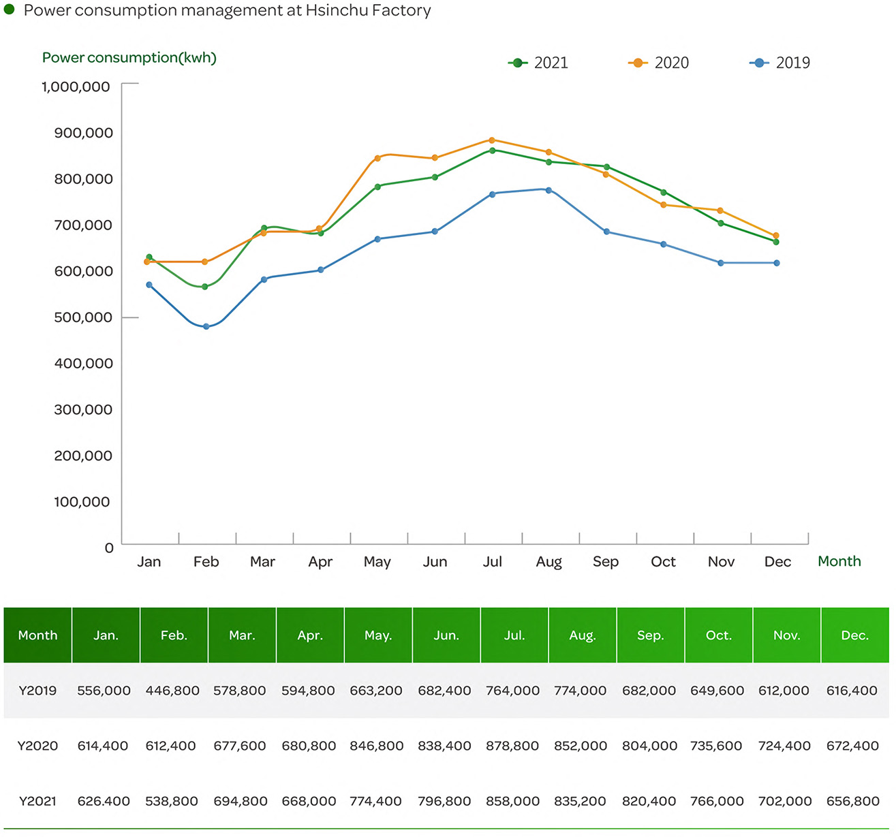Click the 682,000 cell
Image resolution: width=896 pixels, height=837 pixels.
point(649,691)
